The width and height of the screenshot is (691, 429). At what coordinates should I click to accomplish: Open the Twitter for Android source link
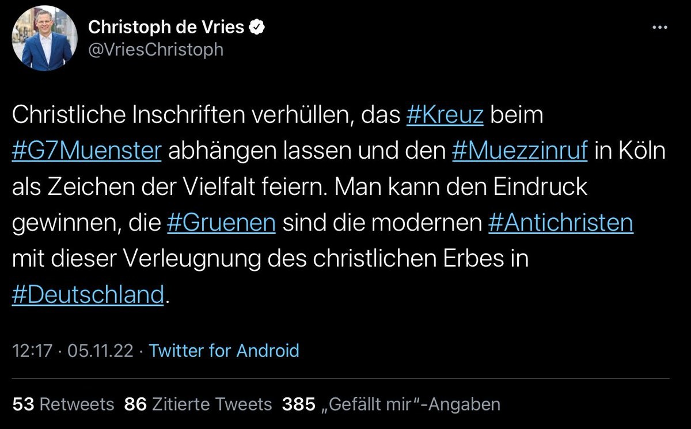pos(224,350)
